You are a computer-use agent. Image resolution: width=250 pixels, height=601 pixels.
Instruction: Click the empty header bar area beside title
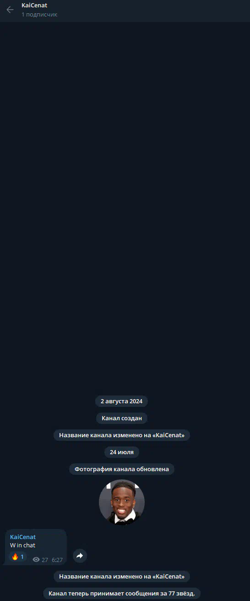151,10
